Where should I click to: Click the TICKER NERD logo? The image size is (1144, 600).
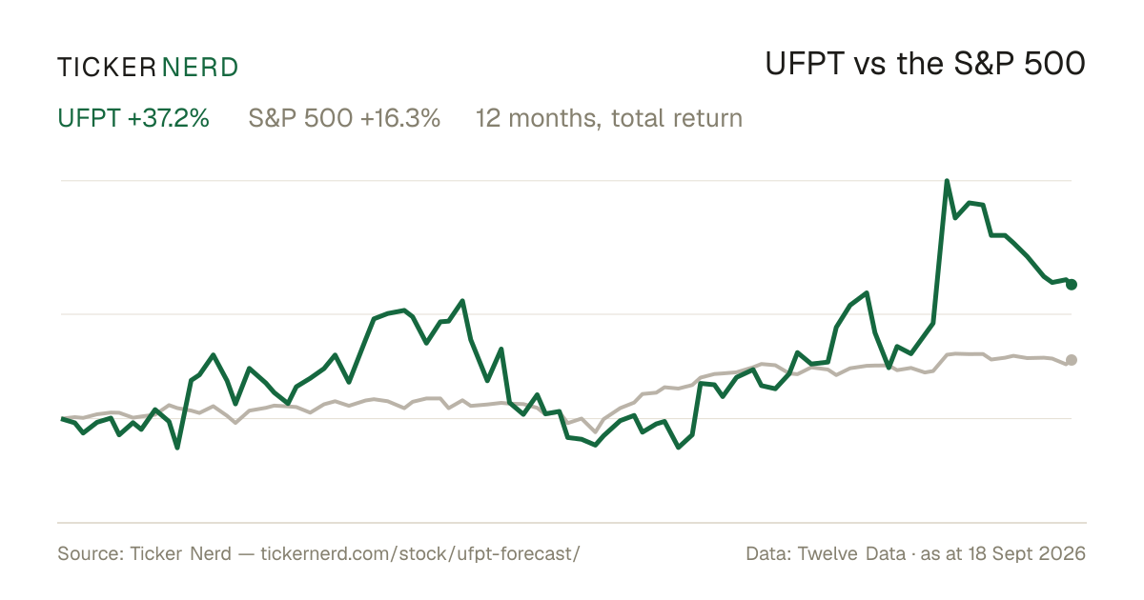coord(148,67)
